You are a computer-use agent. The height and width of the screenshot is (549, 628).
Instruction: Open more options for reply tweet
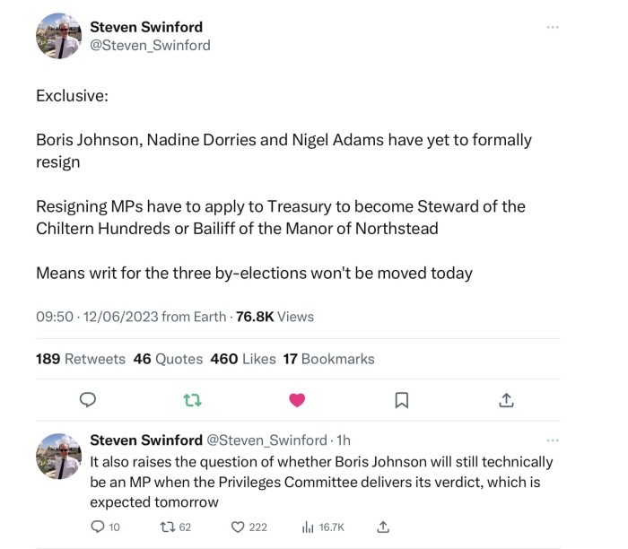tap(553, 440)
